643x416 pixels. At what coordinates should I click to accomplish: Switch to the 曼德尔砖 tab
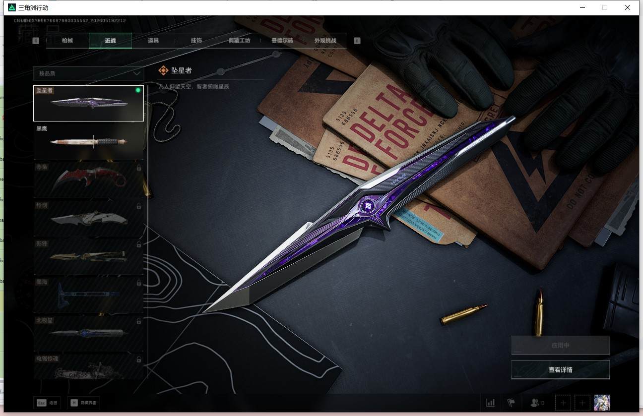[x=282, y=41]
